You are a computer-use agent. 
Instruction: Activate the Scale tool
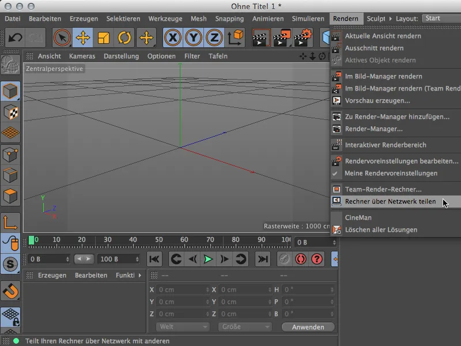[x=104, y=37]
